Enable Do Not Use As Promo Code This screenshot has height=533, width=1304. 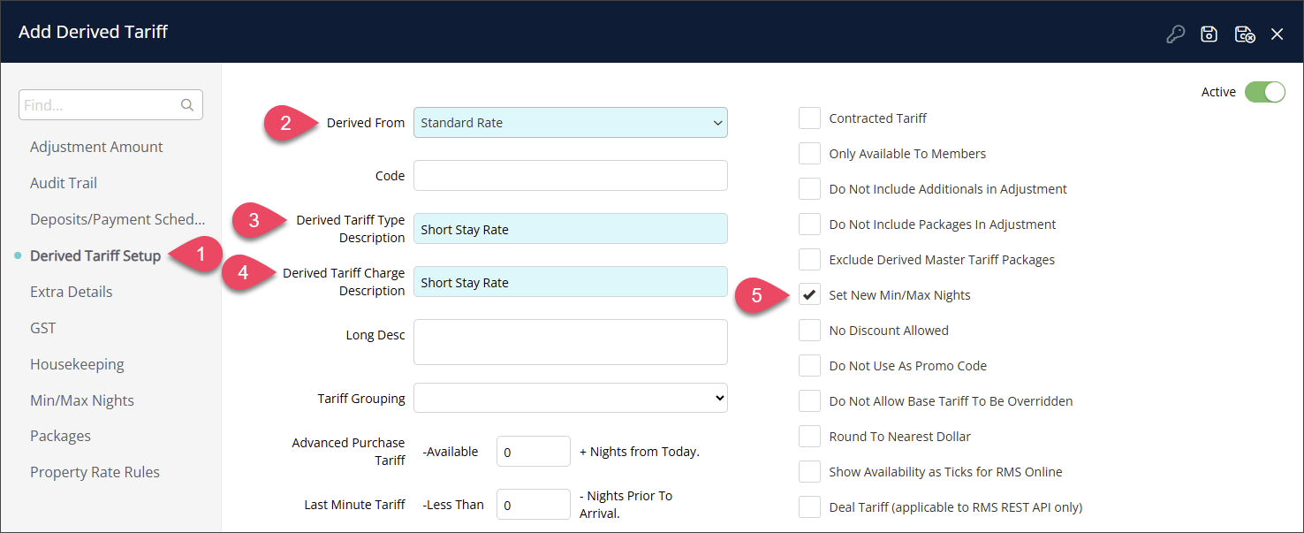[x=809, y=365]
